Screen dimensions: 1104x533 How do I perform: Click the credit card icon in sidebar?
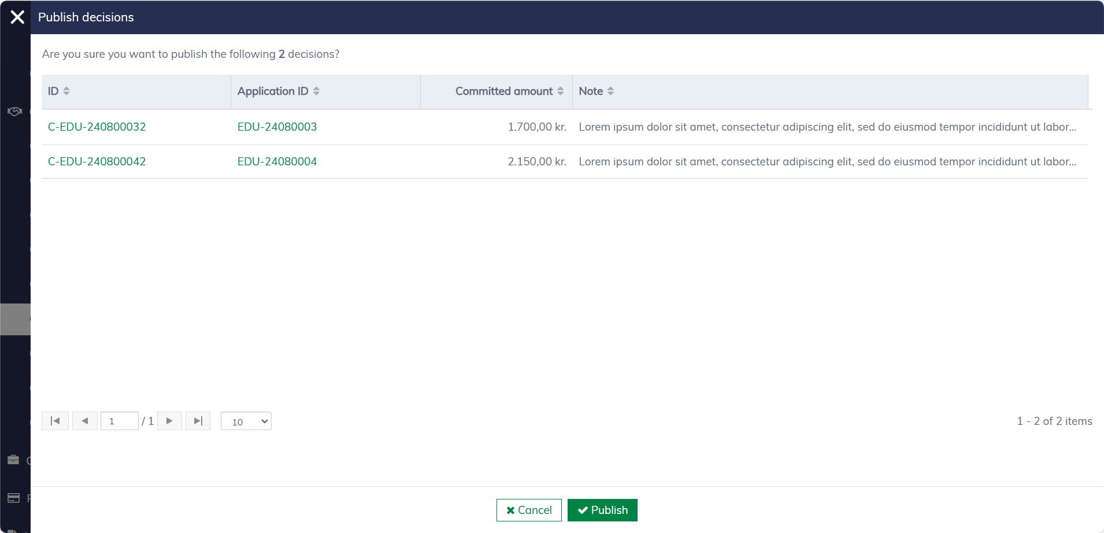13,498
